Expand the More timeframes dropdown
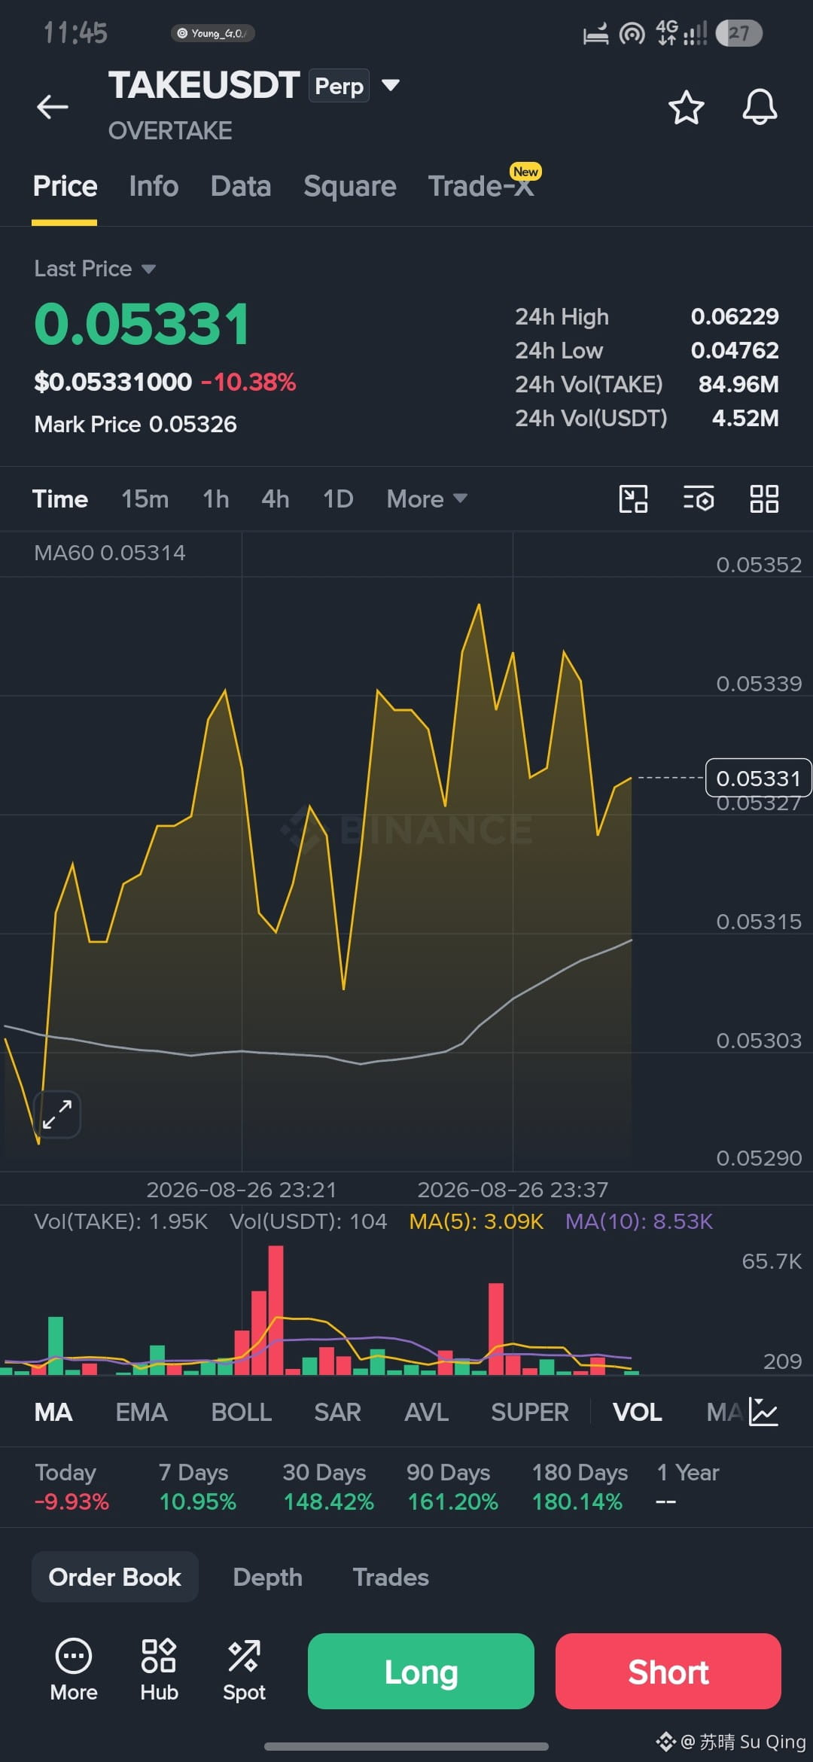Viewport: 813px width, 1762px height. [427, 498]
